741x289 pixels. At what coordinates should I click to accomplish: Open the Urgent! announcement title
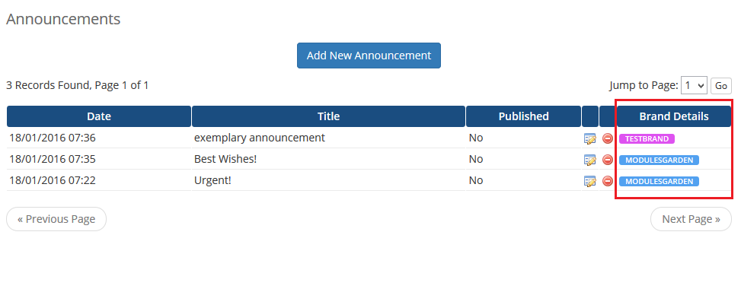(x=212, y=180)
